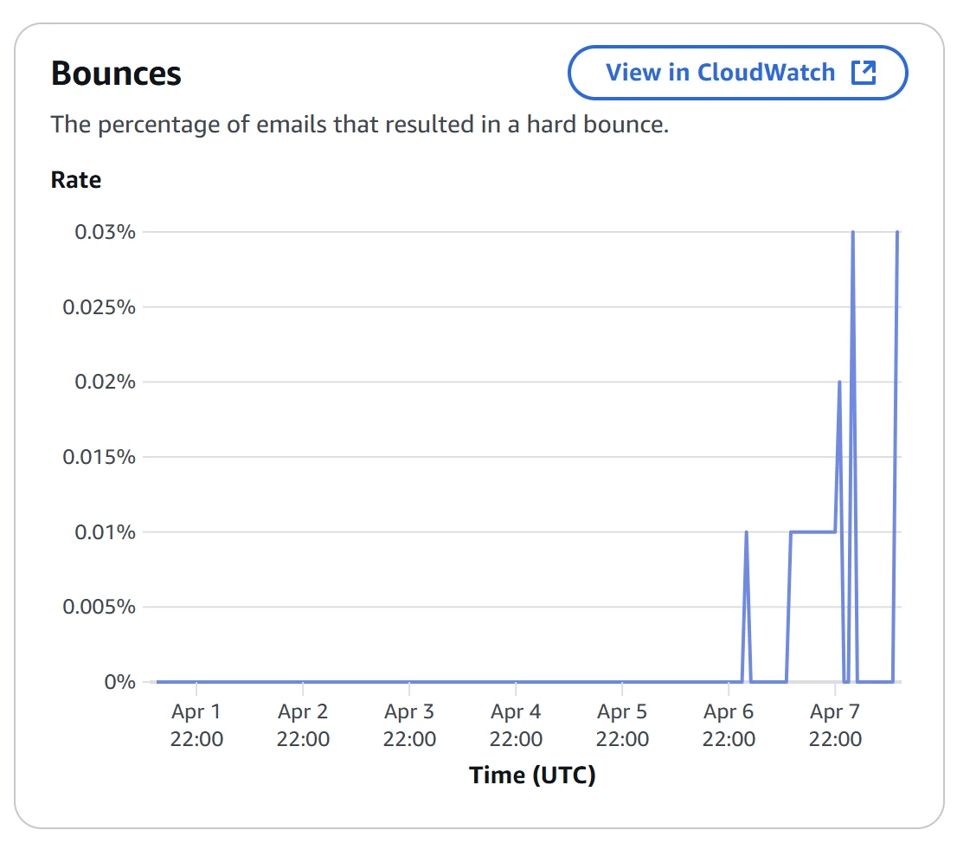
Task: Select the 0.02% y-axis label
Action: coord(104,382)
